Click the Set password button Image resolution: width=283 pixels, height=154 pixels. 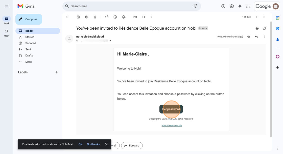point(171,109)
